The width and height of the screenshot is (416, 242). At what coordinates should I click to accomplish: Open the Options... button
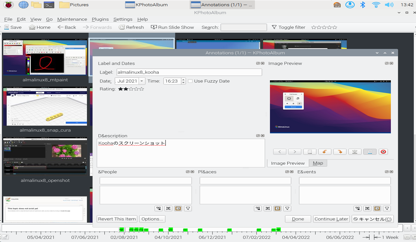coord(152,219)
